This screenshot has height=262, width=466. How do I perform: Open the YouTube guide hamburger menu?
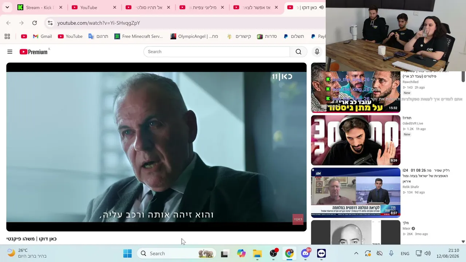(10, 52)
